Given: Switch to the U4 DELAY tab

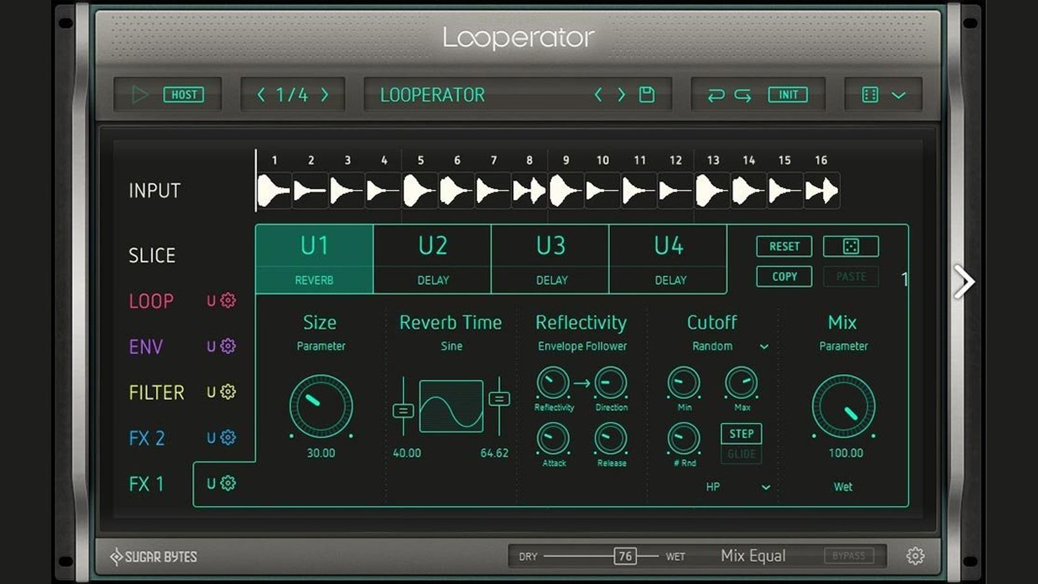Looking at the screenshot, I should coord(668,259).
